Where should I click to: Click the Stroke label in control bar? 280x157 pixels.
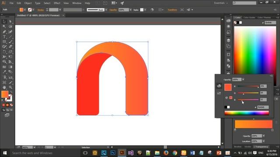point(41,10)
